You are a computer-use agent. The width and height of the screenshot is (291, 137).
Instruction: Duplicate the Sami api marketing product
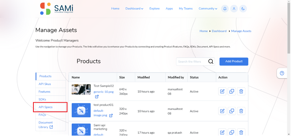pyautogui.click(x=232, y=132)
